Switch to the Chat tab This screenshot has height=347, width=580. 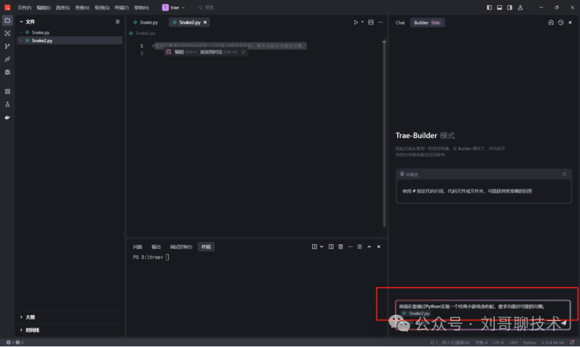click(x=400, y=23)
